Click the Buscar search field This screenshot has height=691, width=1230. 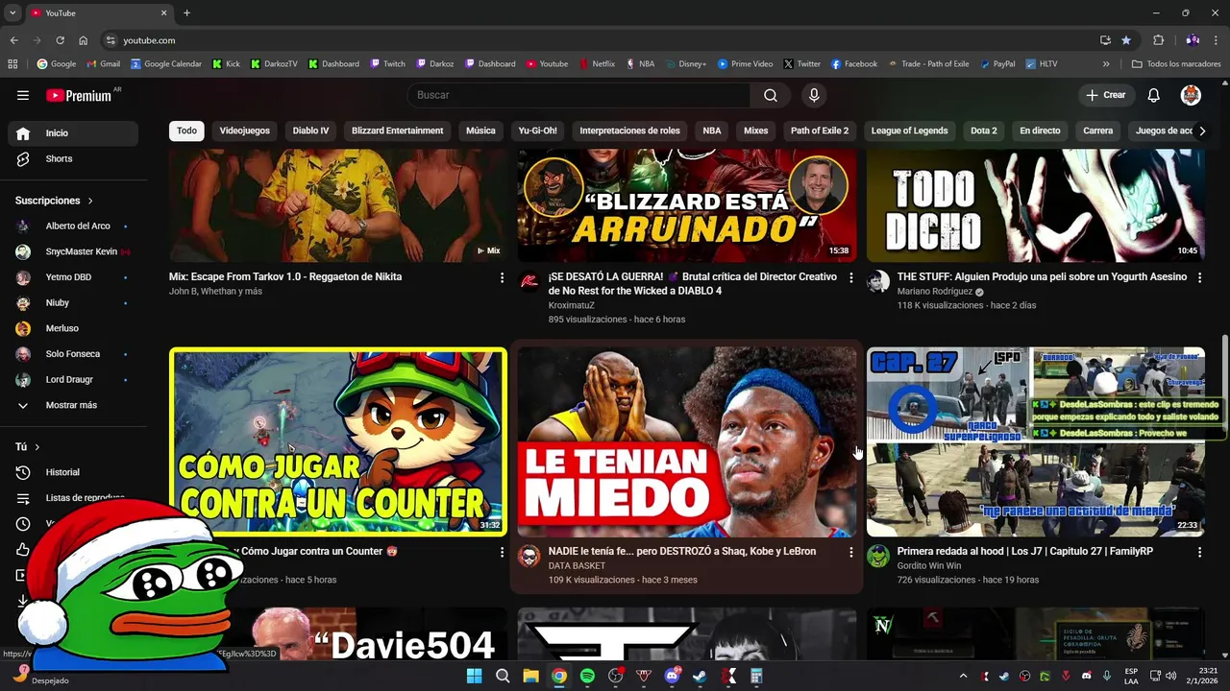click(x=578, y=95)
